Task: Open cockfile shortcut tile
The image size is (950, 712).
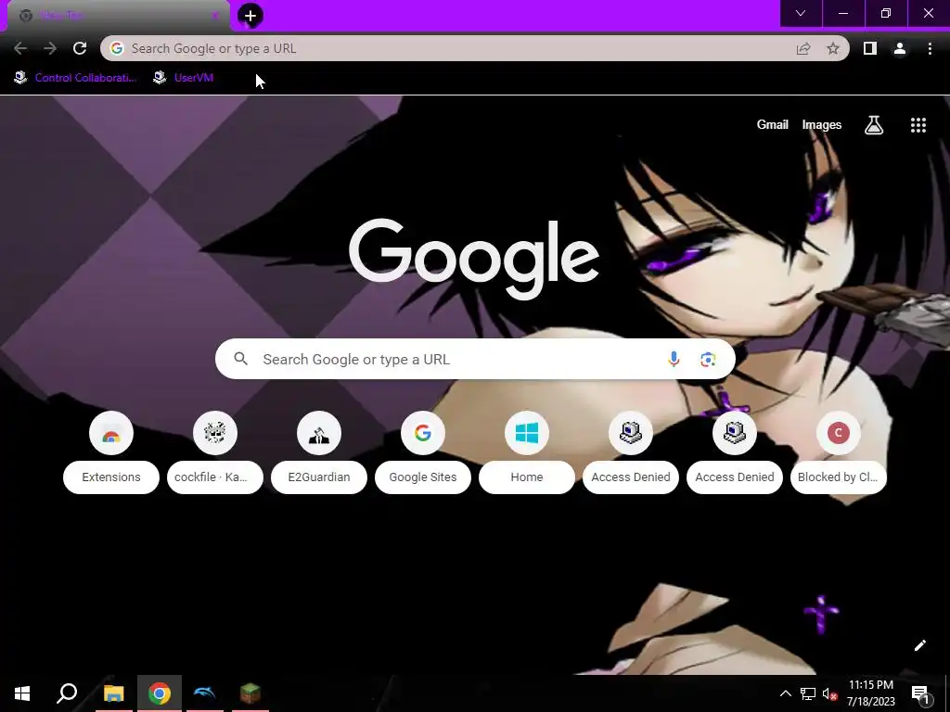Action: pyautogui.click(x=215, y=452)
